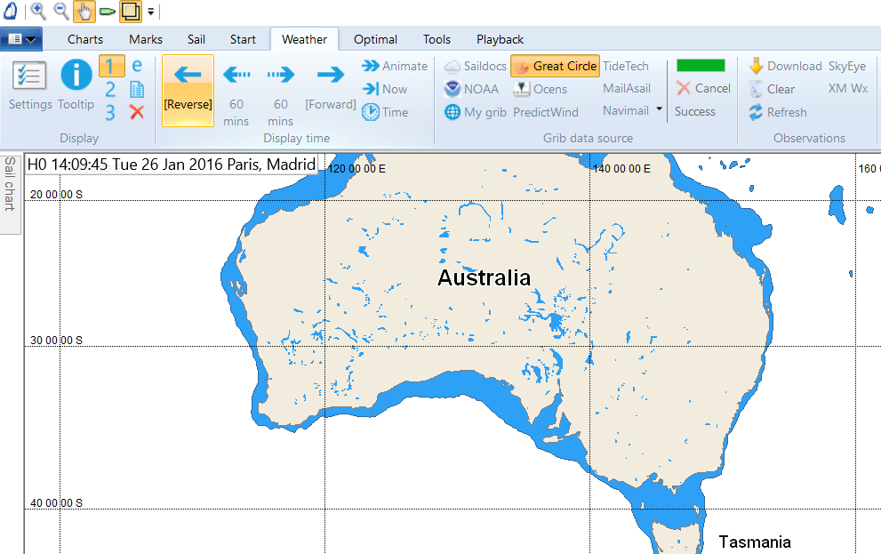
Task: Click the PredictWind source button
Action: click(545, 112)
